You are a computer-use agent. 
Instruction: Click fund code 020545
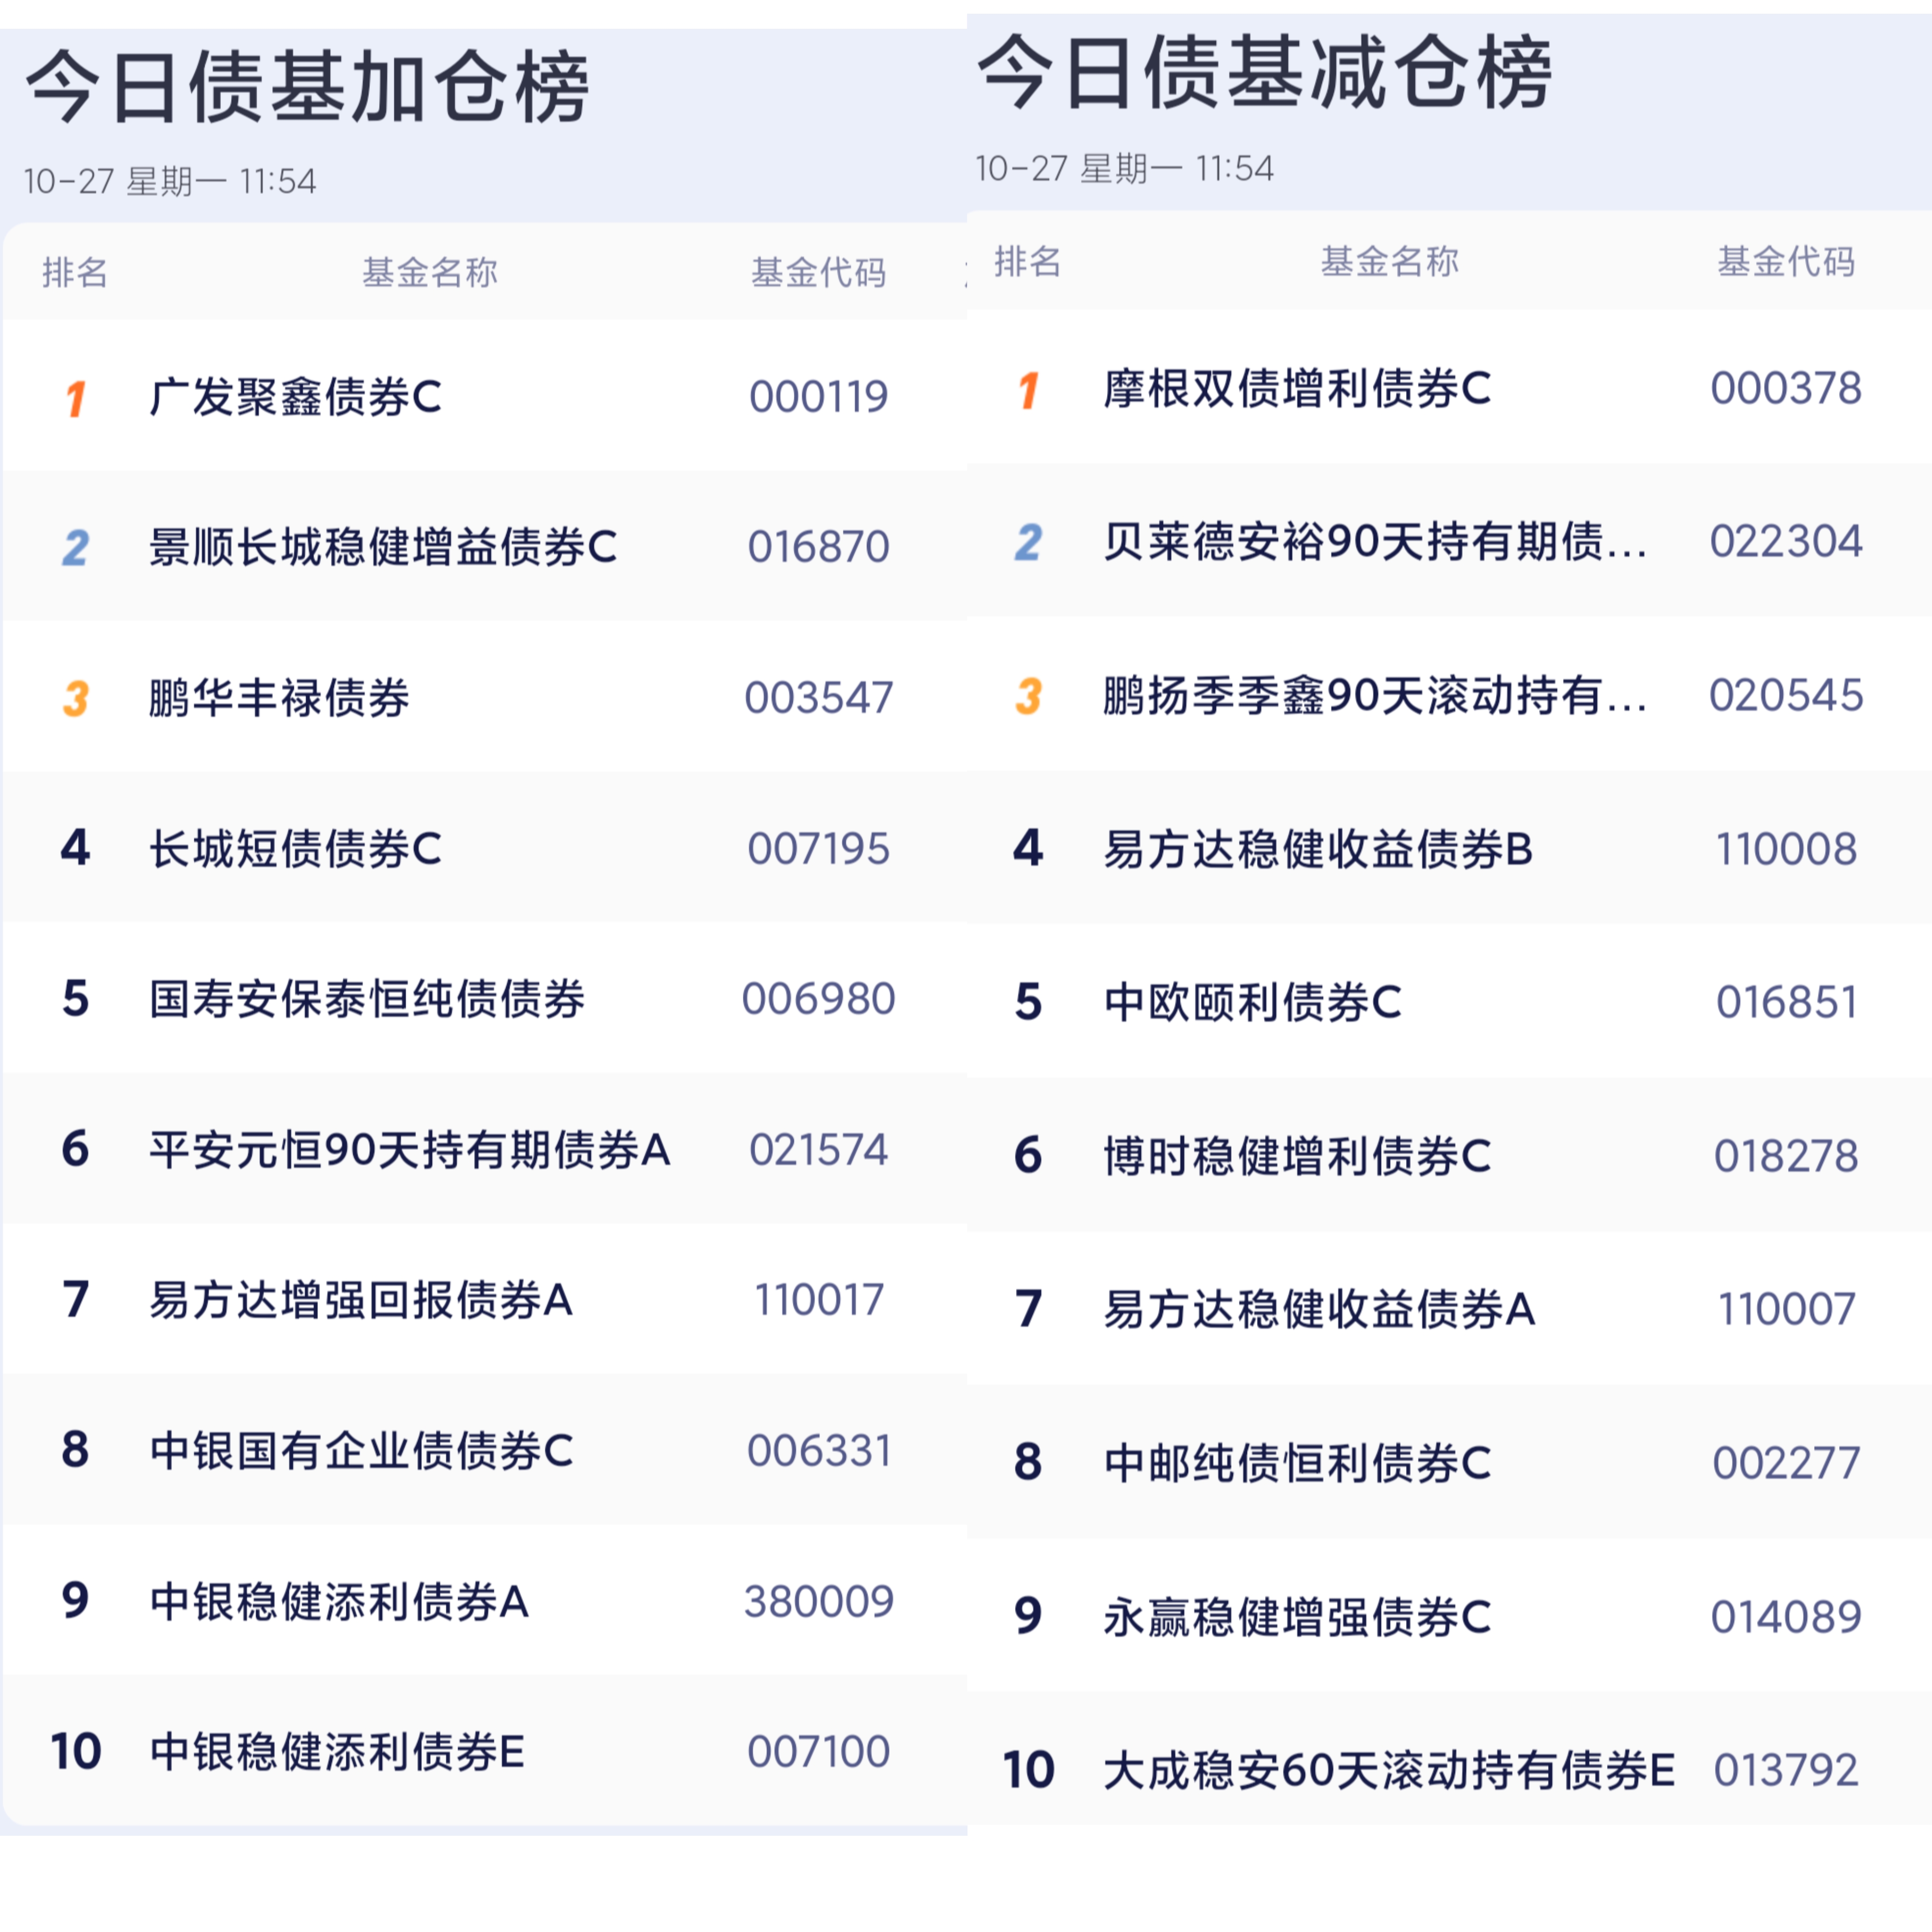click(1785, 695)
